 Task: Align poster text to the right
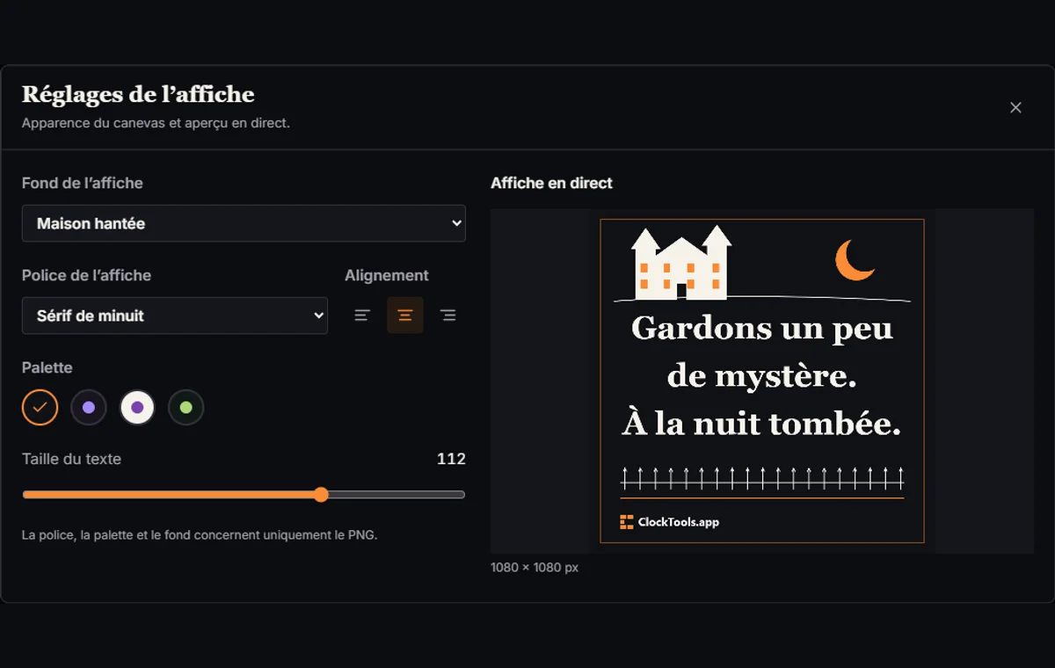click(x=447, y=316)
